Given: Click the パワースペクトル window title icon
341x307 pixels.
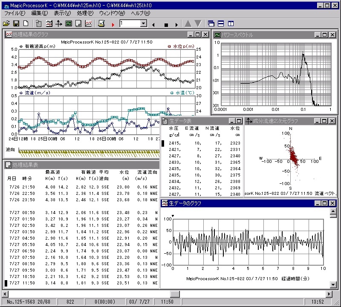Looking at the screenshot, I should click(x=217, y=35).
